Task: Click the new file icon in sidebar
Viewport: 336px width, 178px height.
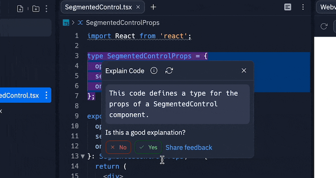Action: click(x=20, y=9)
